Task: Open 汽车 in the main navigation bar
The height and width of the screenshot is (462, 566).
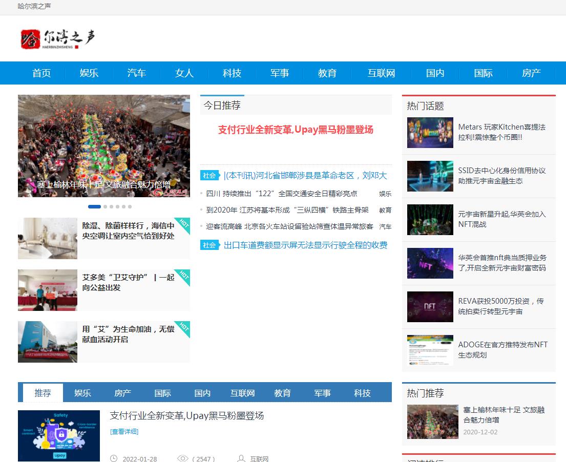Action: [137, 73]
